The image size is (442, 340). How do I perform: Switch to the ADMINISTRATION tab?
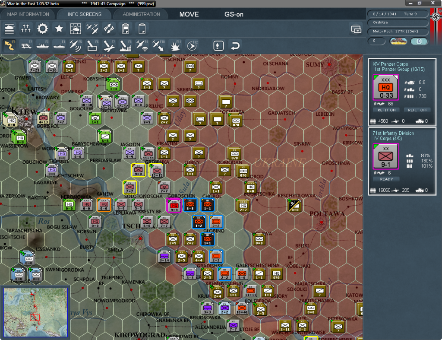pos(141,14)
